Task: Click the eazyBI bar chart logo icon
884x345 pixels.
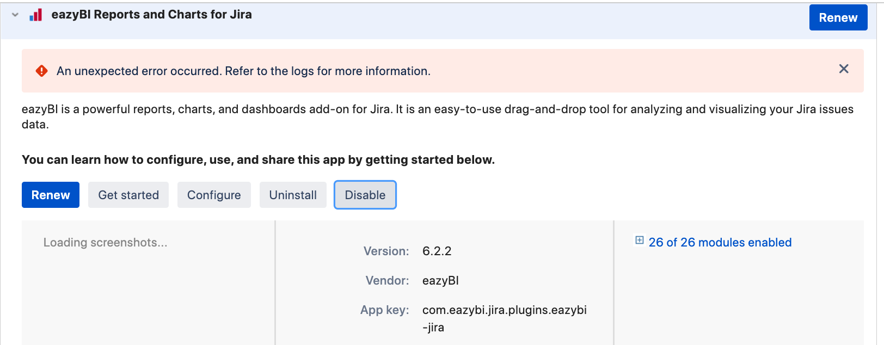Action: coord(36,15)
